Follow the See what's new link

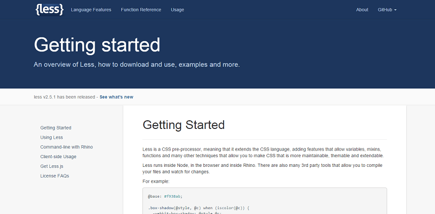coord(116,97)
